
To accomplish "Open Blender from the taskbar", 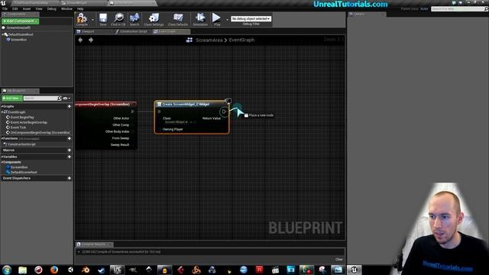I will (x=86, y=270).
